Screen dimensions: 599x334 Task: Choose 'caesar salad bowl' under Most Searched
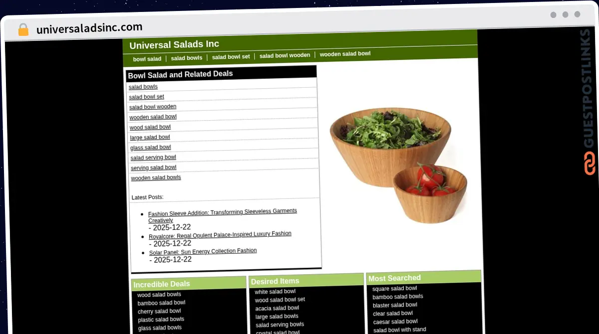(x=395, y=322)
